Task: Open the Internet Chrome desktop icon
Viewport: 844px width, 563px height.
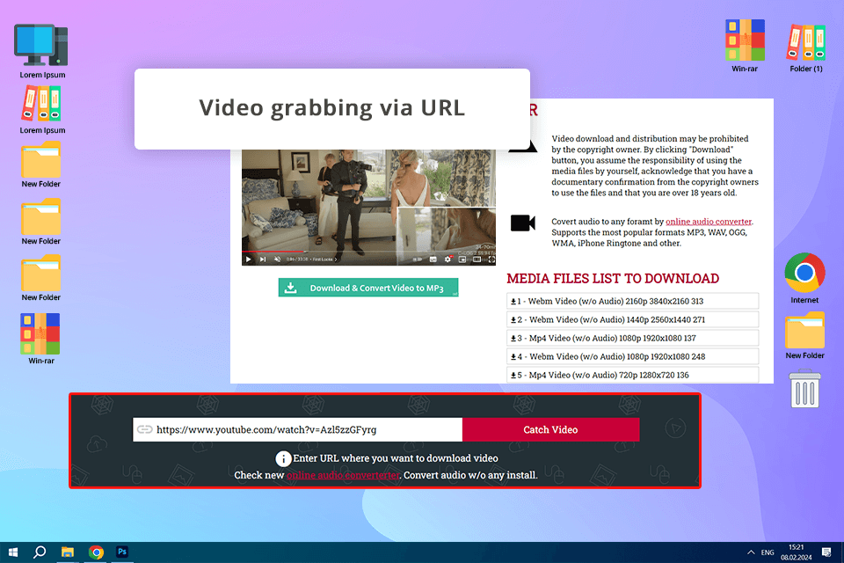Action: click(804, 278)
